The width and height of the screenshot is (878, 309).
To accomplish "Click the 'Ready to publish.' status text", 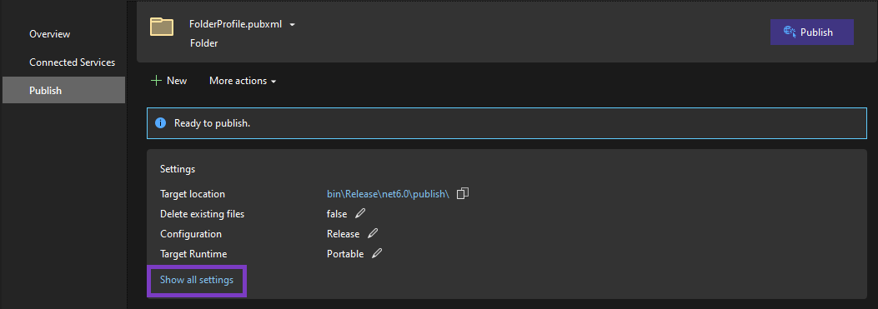I will (213, 123).
